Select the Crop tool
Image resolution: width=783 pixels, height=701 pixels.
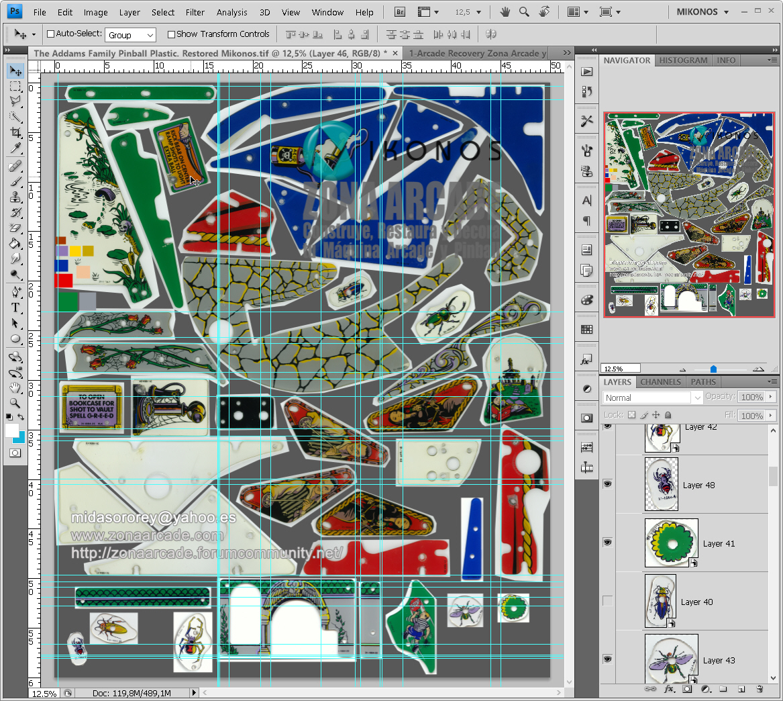15,133
